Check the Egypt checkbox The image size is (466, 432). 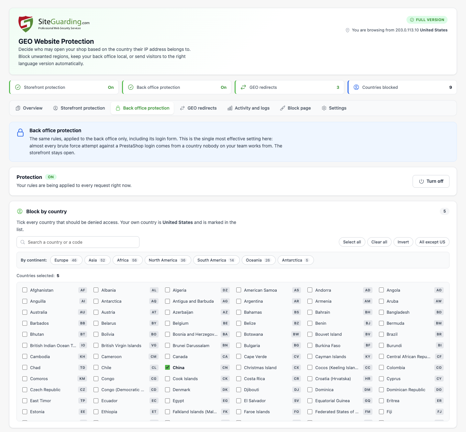click(167, 401)
